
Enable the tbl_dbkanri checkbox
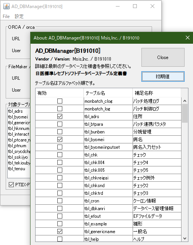click(x=60, y=209)
